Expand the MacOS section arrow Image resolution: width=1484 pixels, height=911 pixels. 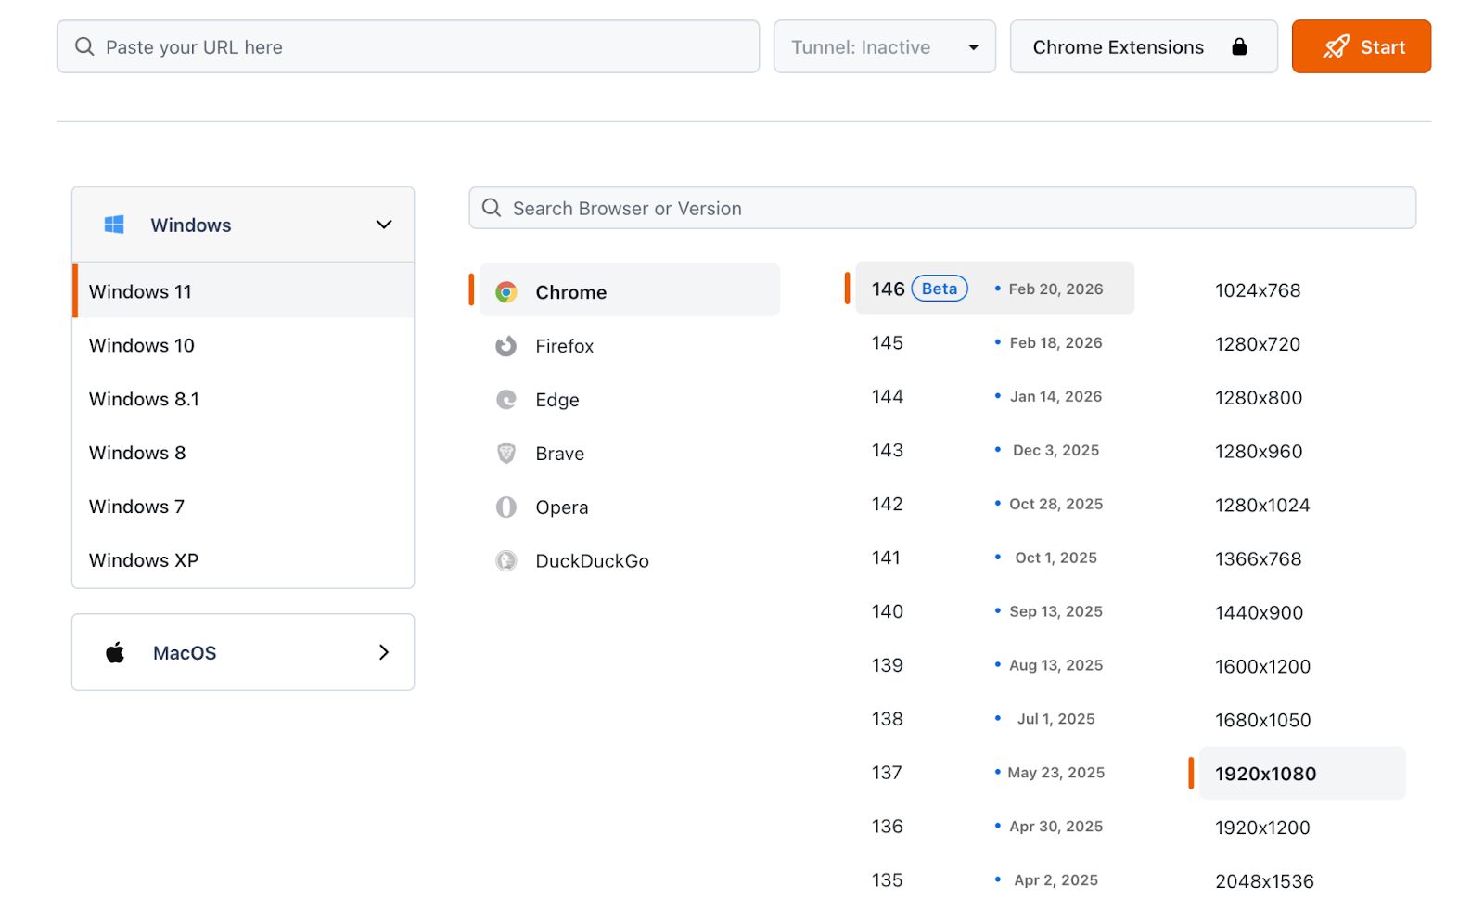383,652
